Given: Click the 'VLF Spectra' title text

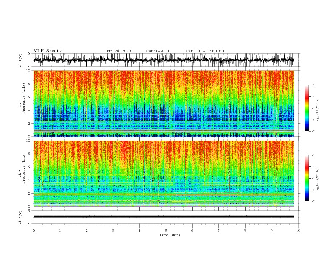Looking at the screenshot, I should (x=48, y=51).
